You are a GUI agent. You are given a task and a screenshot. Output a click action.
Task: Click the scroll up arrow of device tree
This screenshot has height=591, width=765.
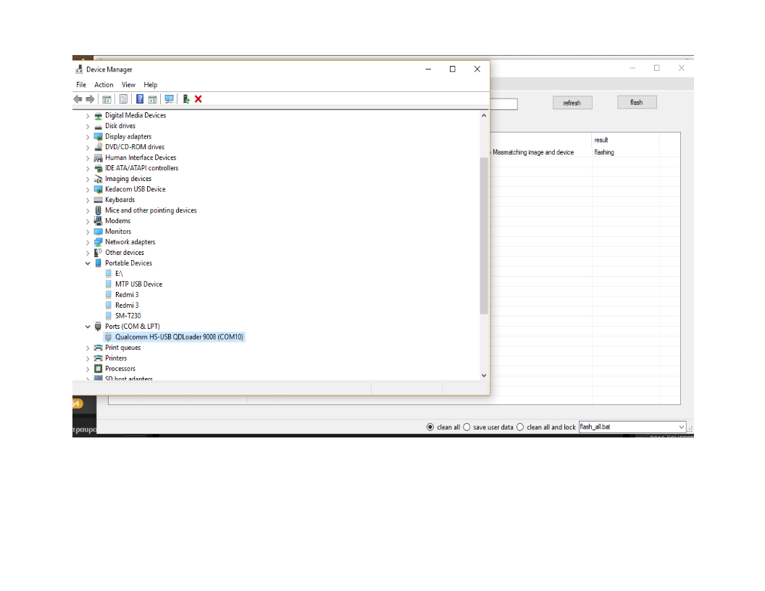pyautogui.click(x=483, y=116)
